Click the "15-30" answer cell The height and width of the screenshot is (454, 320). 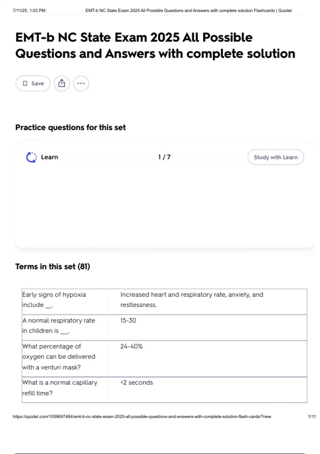[128, 320]
